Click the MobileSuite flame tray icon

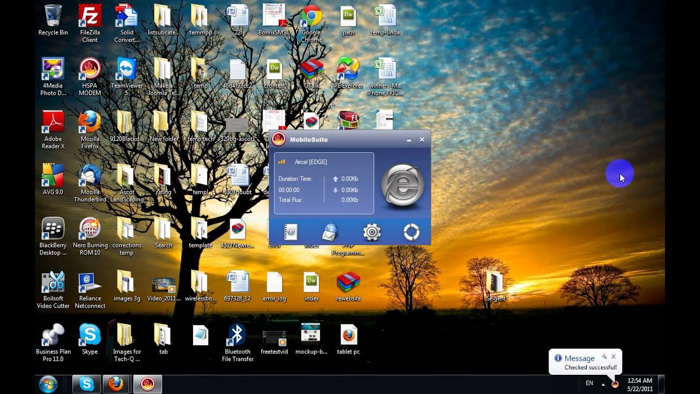click(x=615, y=384)
